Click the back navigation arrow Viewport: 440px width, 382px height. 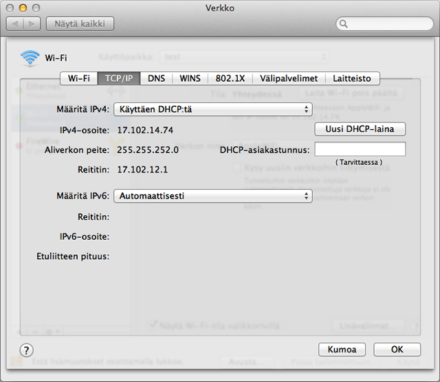pyautogui.click(x=15, y=24)
